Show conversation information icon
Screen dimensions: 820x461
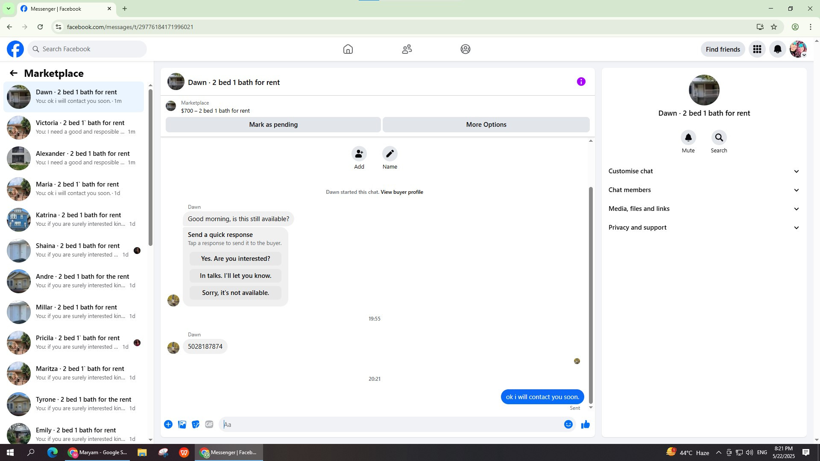click(581, 82)
